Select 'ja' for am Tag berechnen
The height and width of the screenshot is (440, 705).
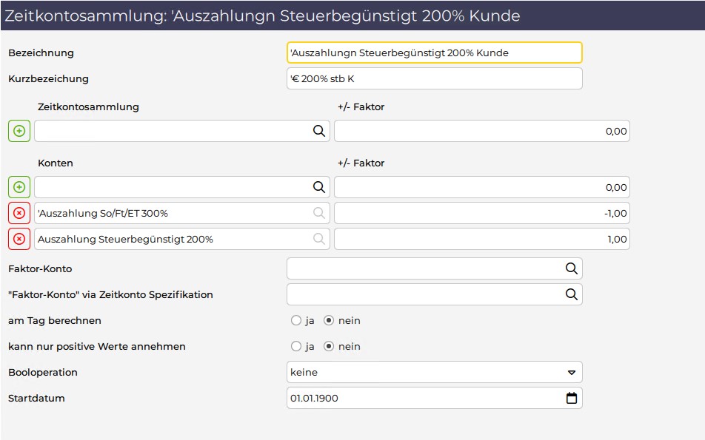point(296,321)
